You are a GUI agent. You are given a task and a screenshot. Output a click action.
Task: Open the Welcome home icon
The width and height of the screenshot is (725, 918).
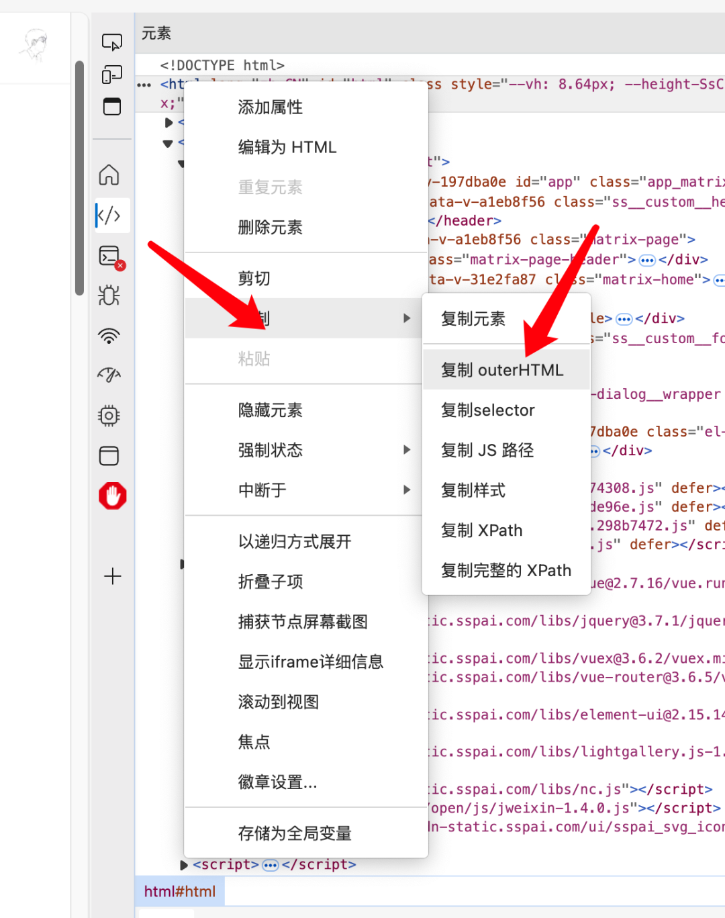tap(109, 175)
